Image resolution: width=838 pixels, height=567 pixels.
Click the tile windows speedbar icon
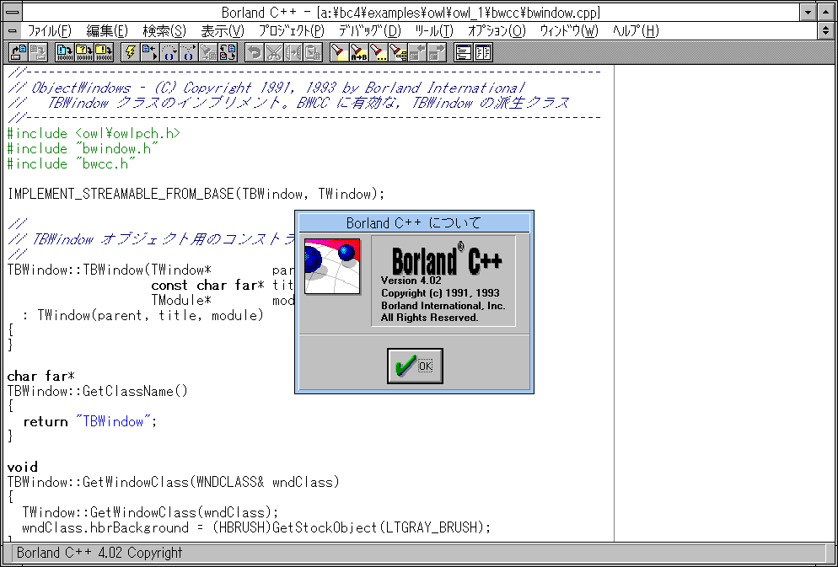tap(482, 51)
